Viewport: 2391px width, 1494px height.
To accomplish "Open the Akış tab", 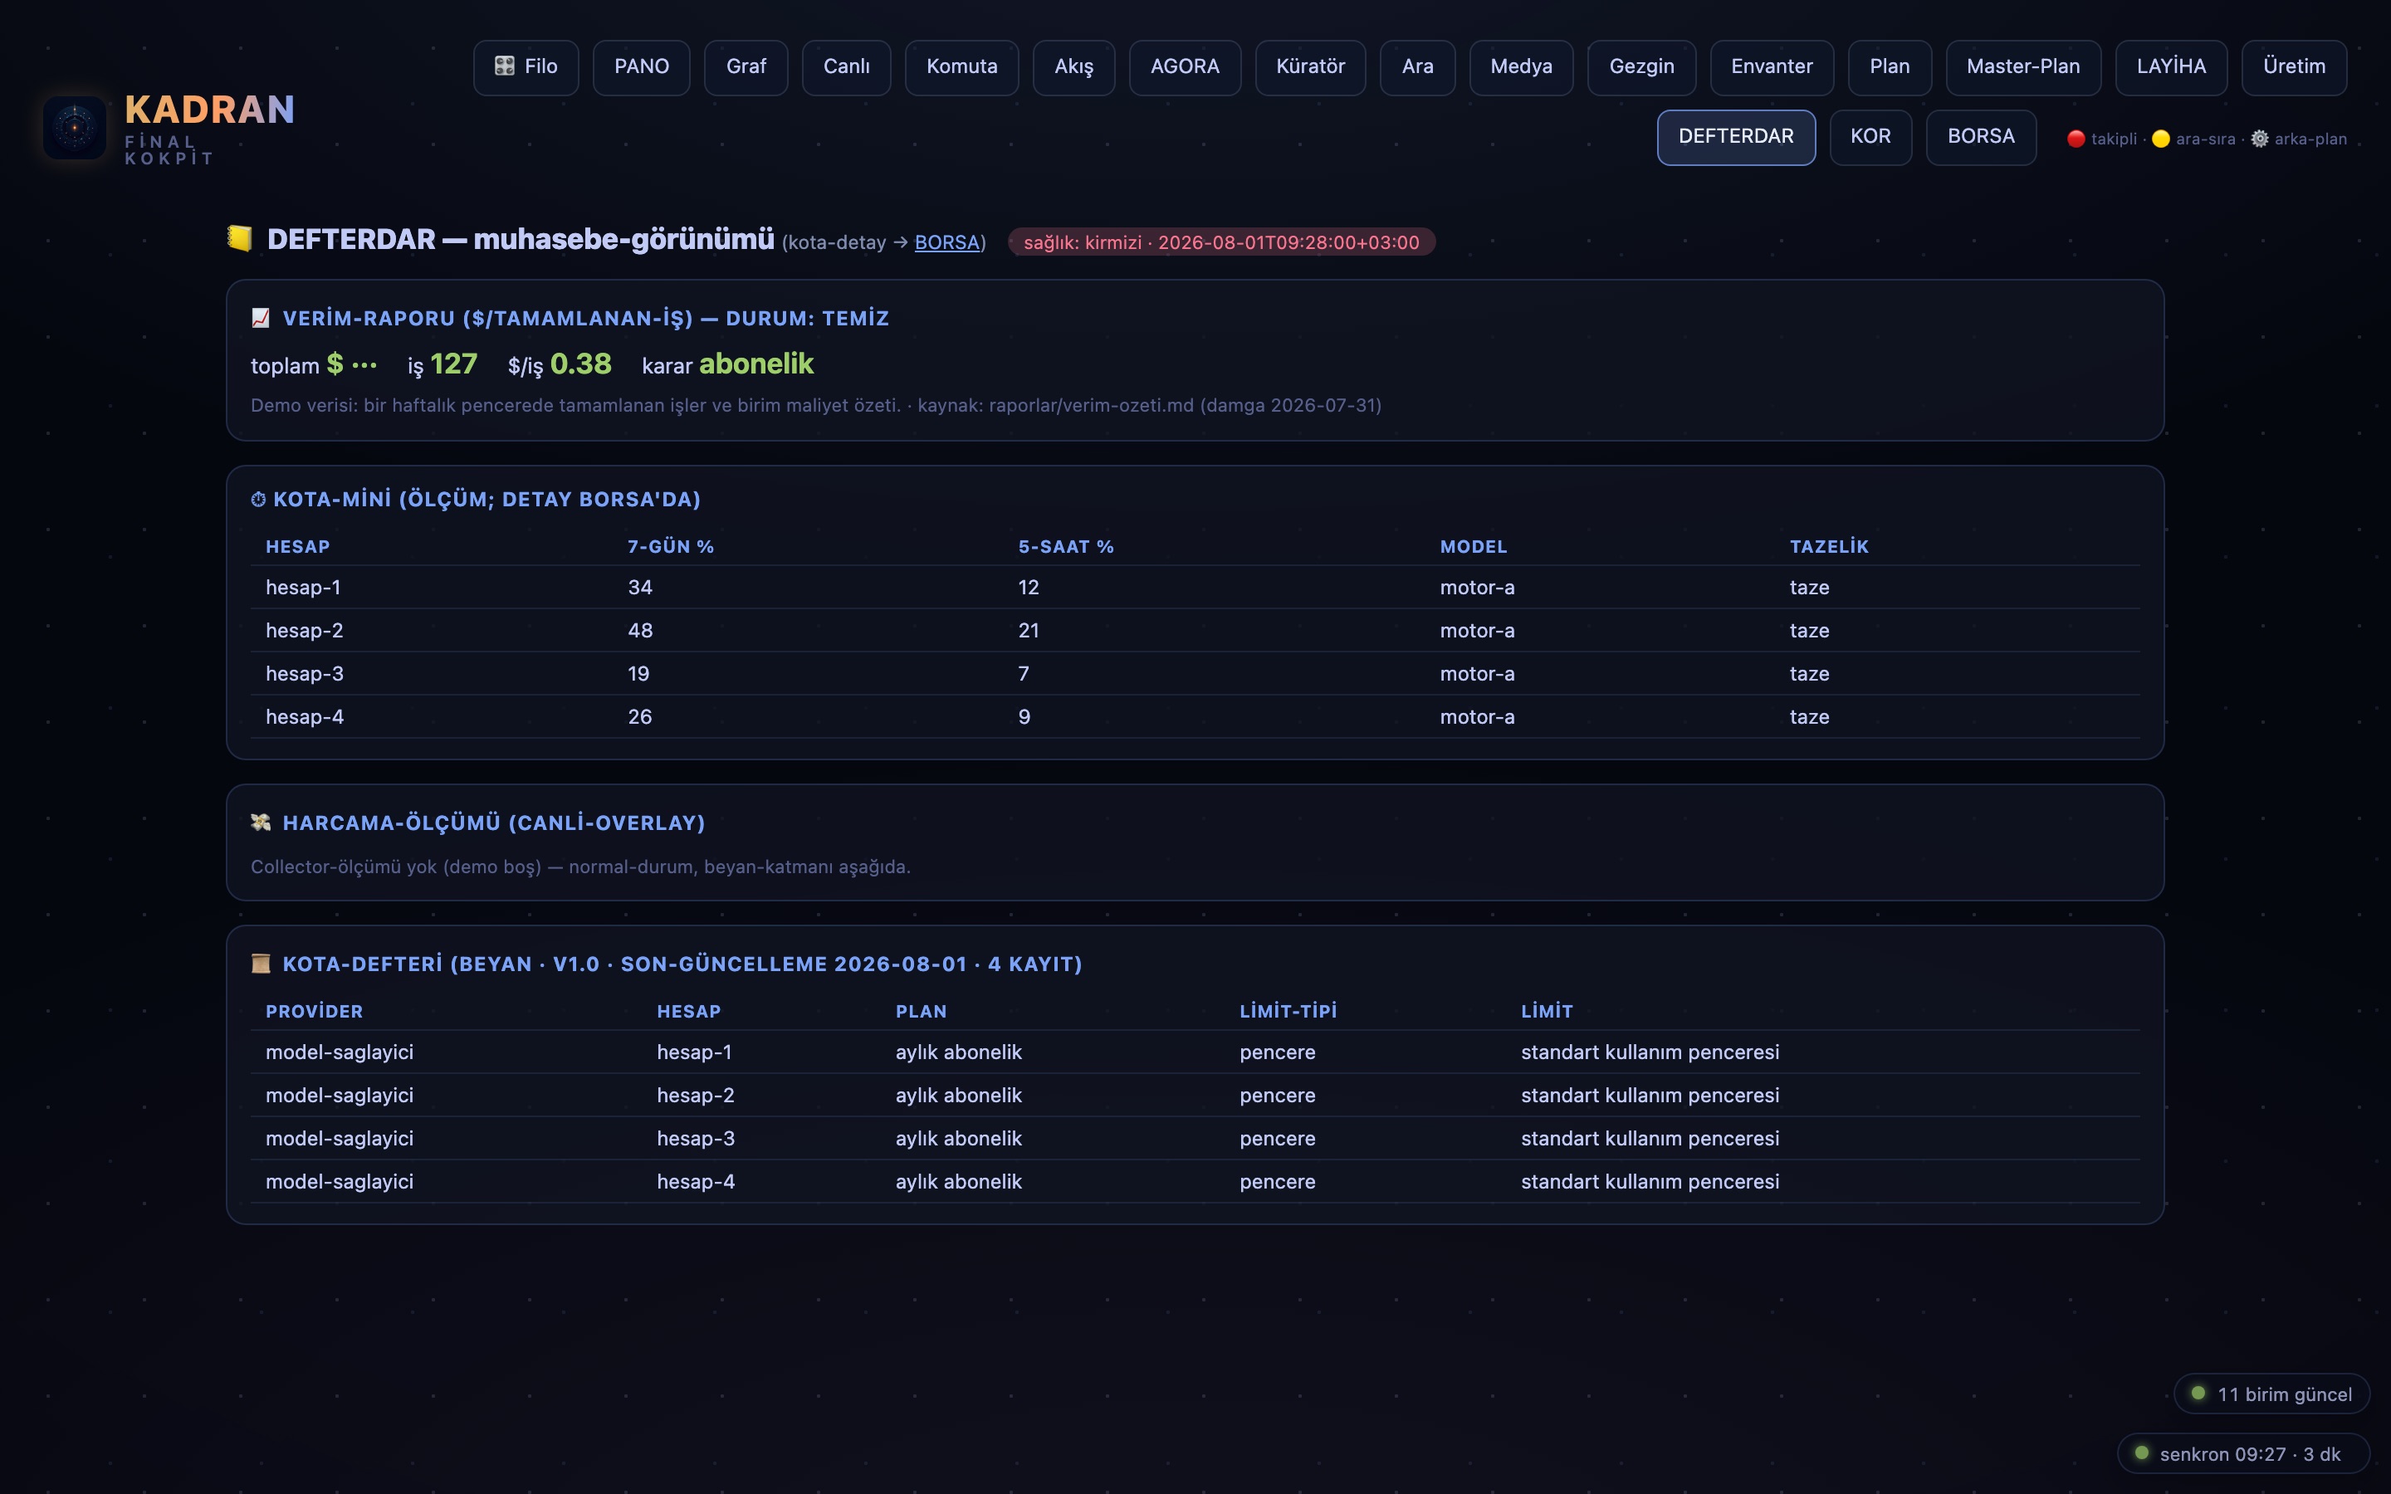I will coord(1074,67).
